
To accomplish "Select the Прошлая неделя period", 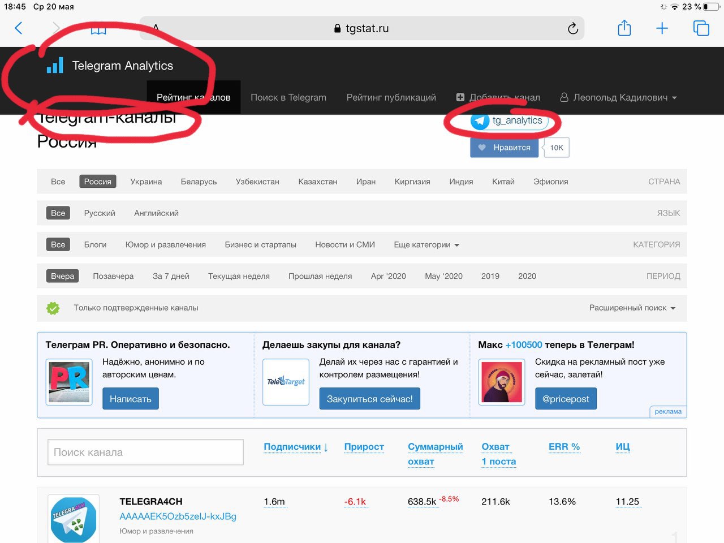I will coord(320,276).
